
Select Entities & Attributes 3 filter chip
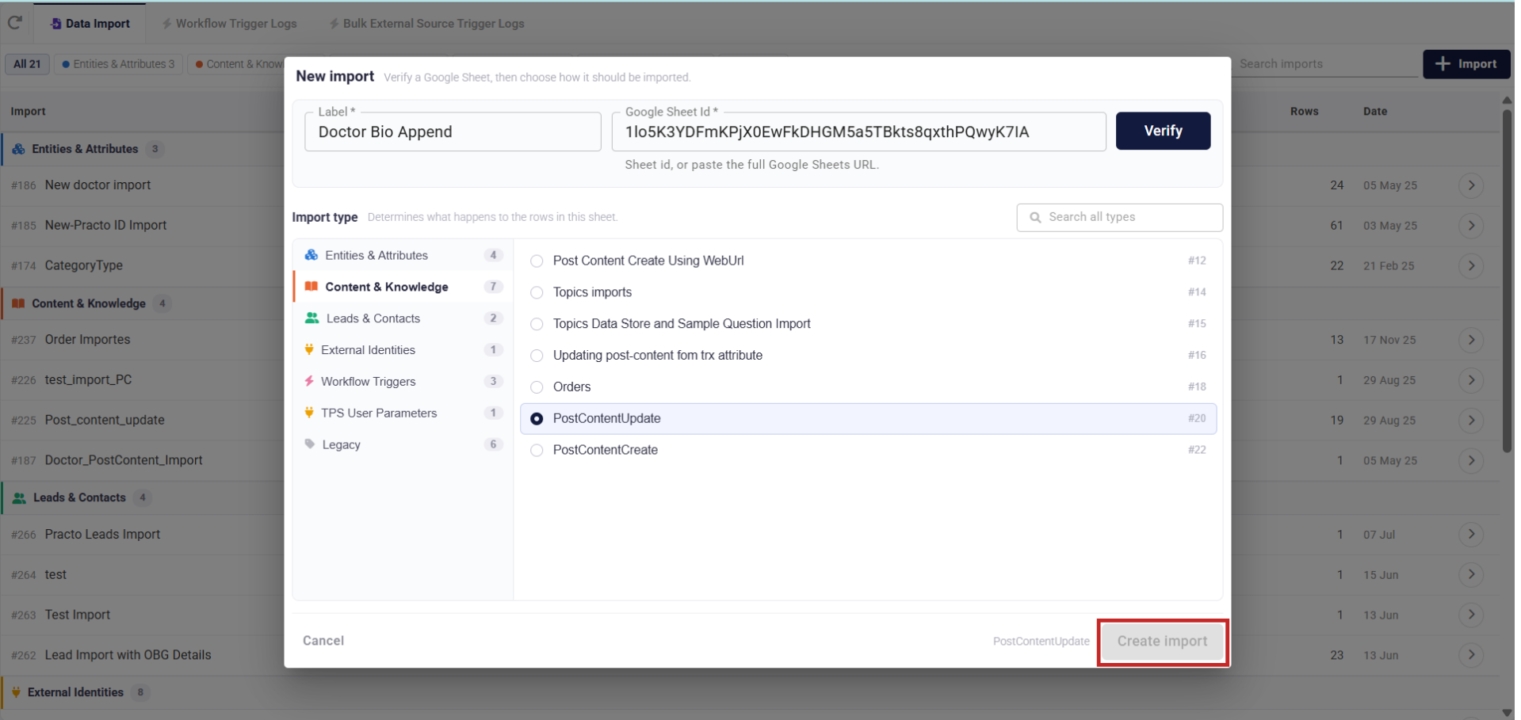[119, 64]
